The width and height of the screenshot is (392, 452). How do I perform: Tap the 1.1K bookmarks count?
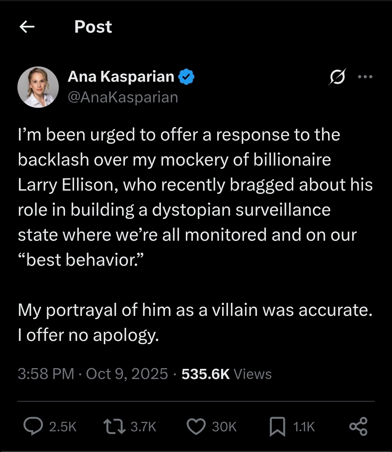point(304,427)
